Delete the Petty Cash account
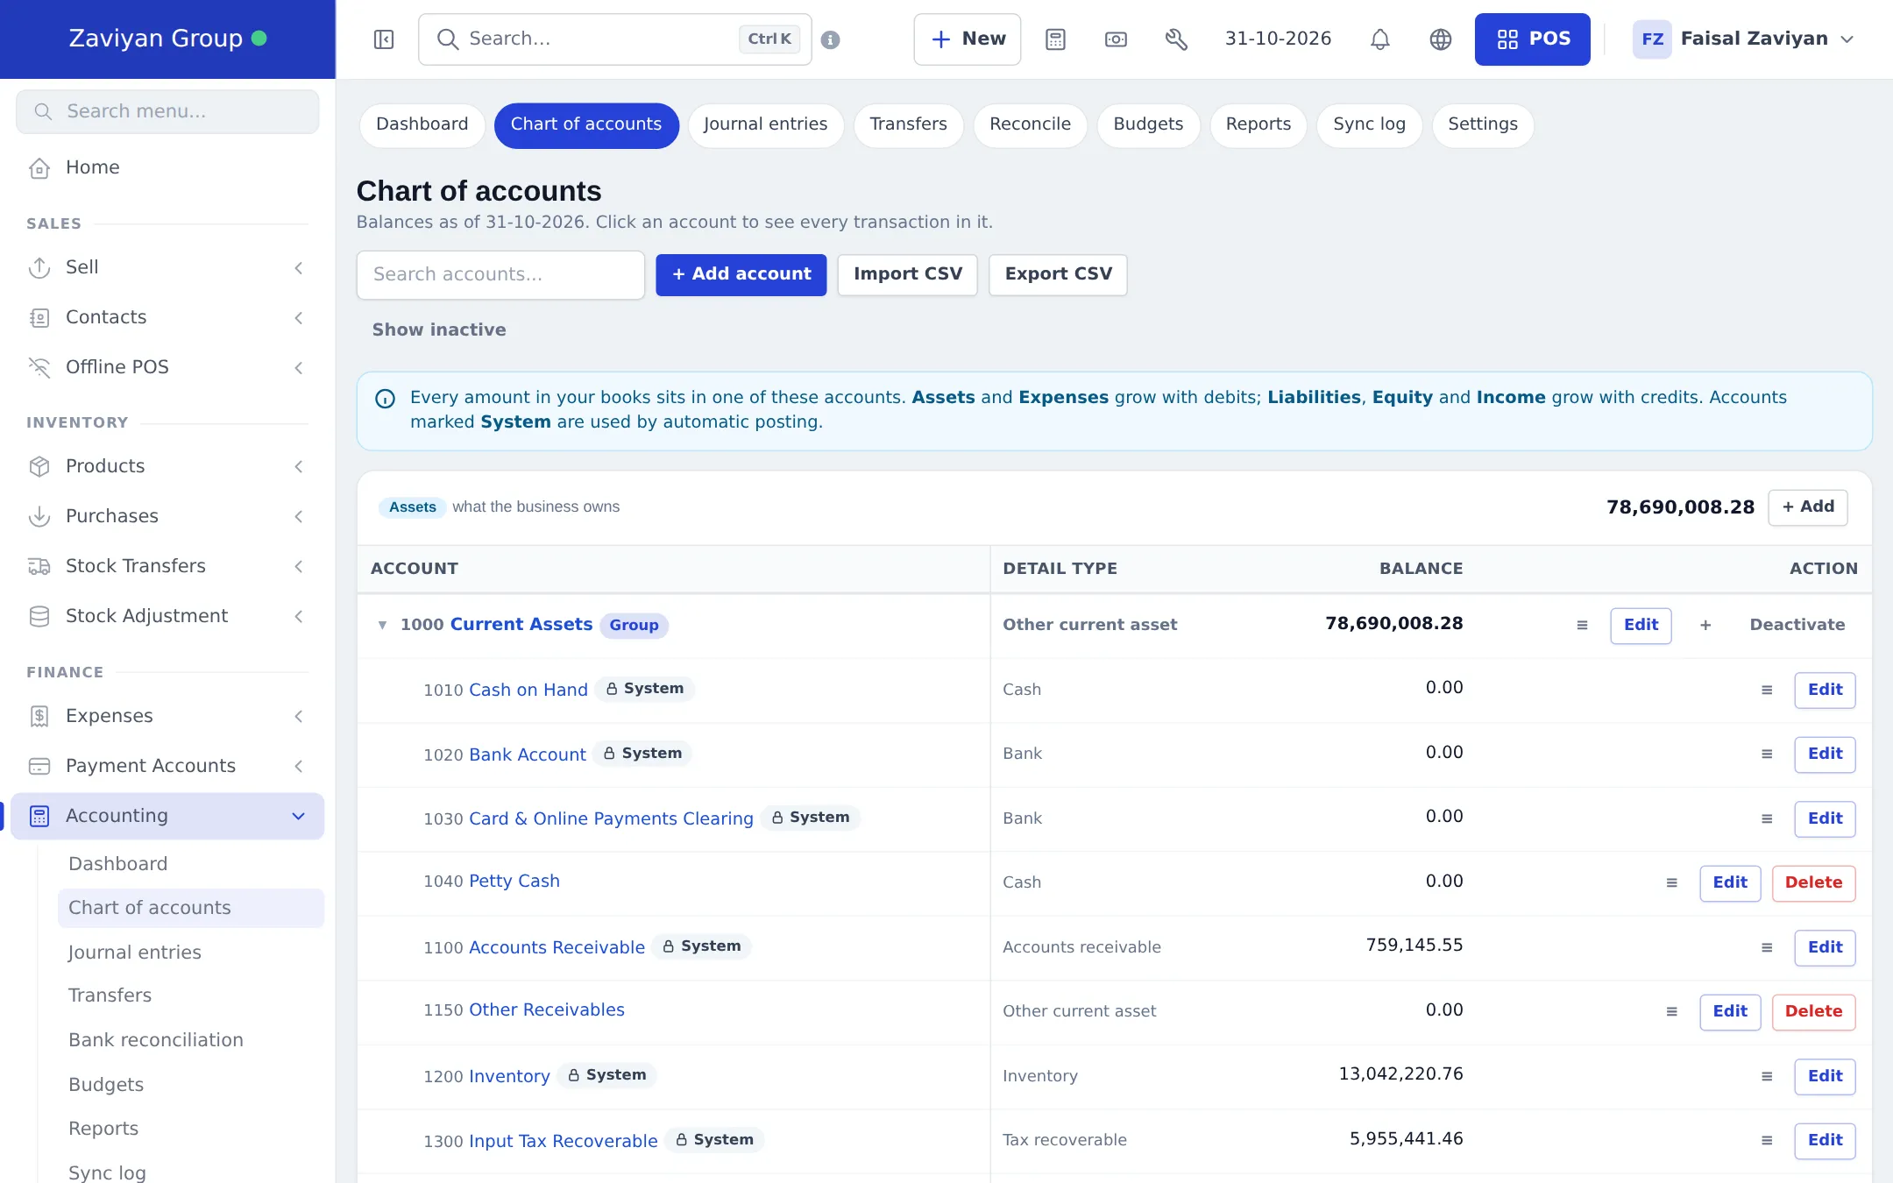Screen dimensions: 1893x1183 [1813, 882]
